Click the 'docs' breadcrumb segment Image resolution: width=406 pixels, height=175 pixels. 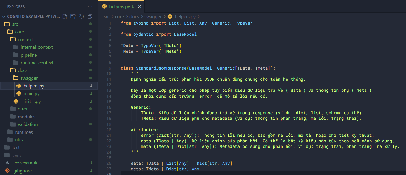(134, 17)
